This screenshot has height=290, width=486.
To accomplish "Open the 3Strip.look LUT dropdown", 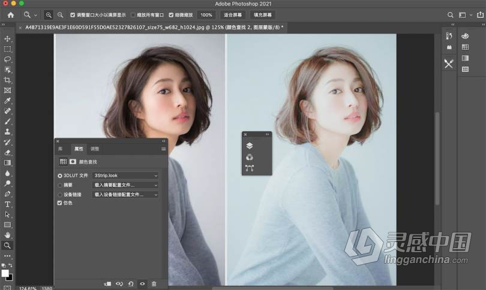I will click(x=125, y=176).
